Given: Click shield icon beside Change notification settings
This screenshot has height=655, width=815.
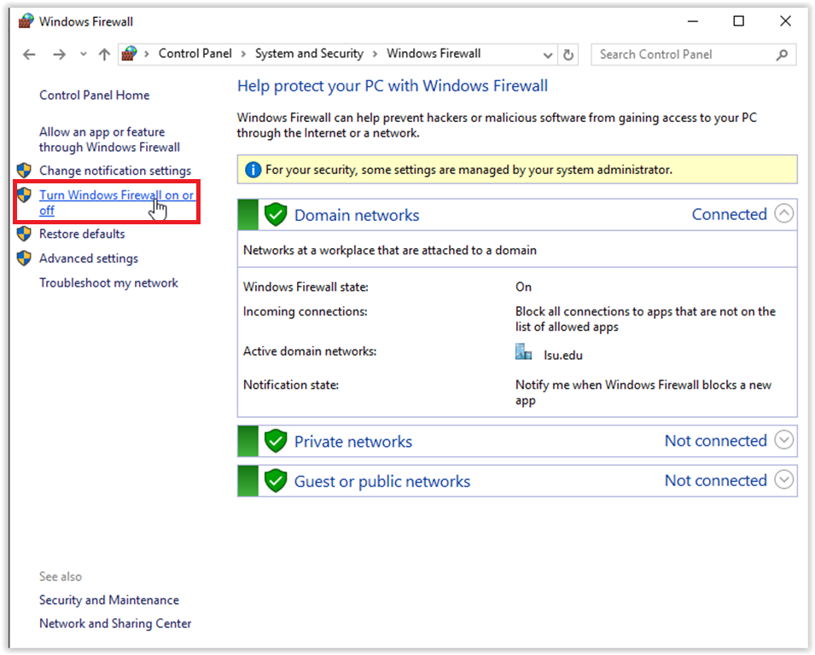Looking at the screenshot, I should (x=24, y=170).
